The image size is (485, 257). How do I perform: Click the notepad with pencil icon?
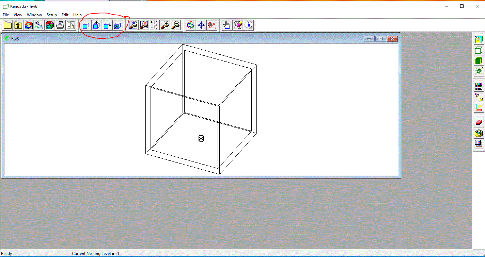tap(238, 25)
